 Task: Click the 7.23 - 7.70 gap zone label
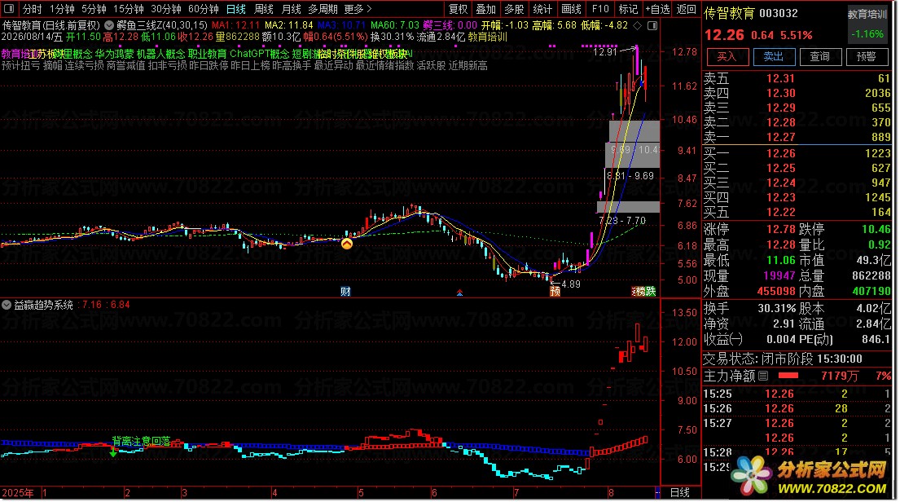pos(621,221)
